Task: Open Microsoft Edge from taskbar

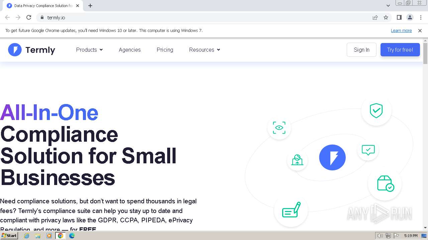Action: [x=72, y=236]
